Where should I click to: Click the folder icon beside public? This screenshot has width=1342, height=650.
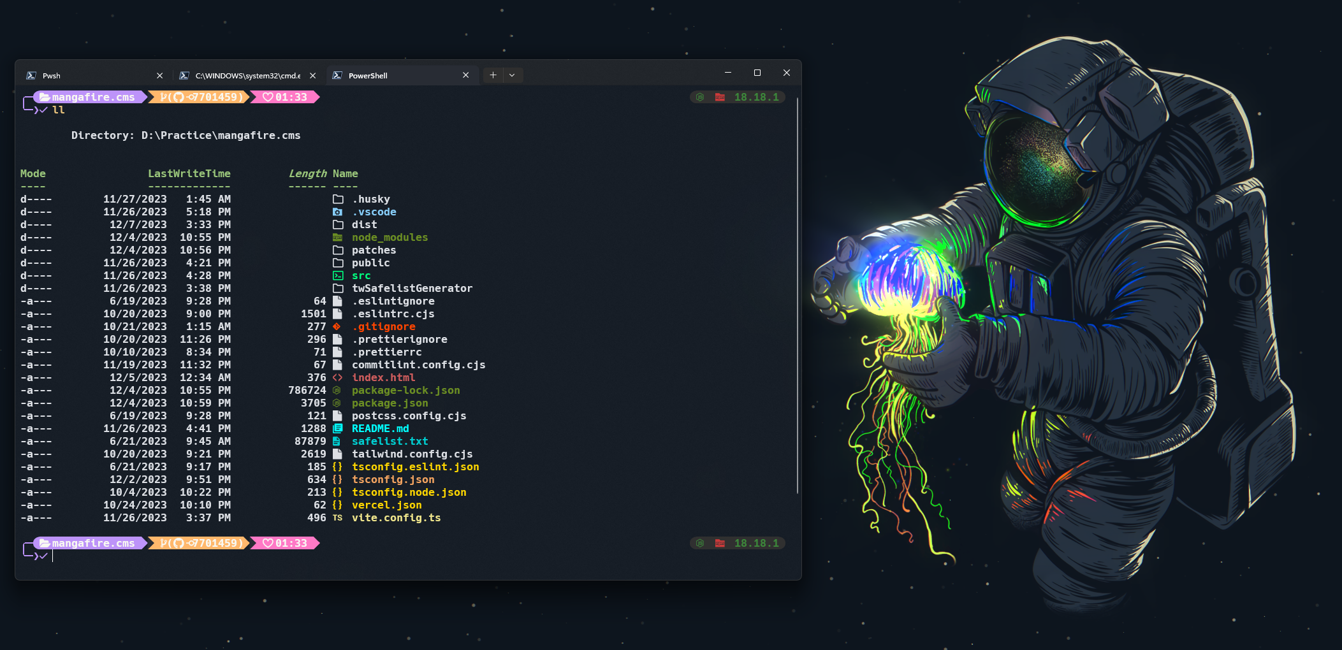pos(338,263)
